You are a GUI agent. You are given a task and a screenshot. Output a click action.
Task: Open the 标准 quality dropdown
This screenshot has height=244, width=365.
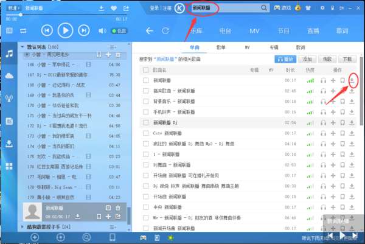[14, 8]
